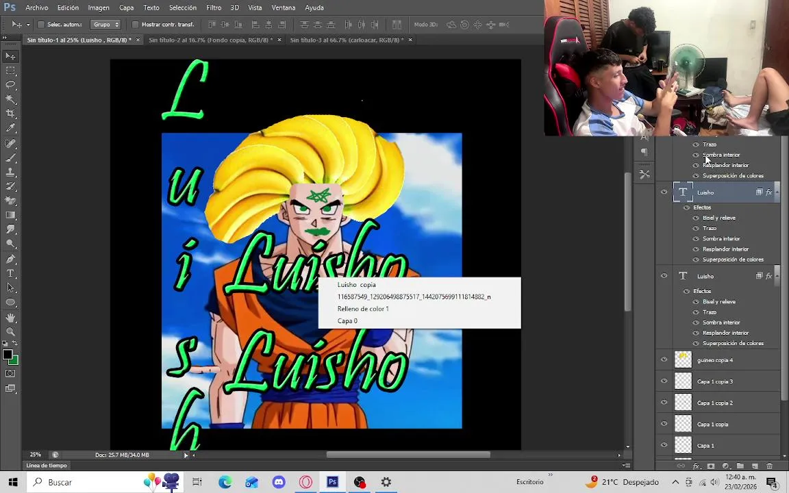Hide the selected Luisho text layer

point(664,192)
